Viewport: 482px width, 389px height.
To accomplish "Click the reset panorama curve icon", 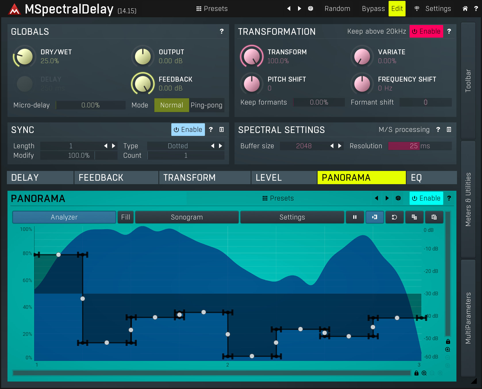I will coord(394,217).
